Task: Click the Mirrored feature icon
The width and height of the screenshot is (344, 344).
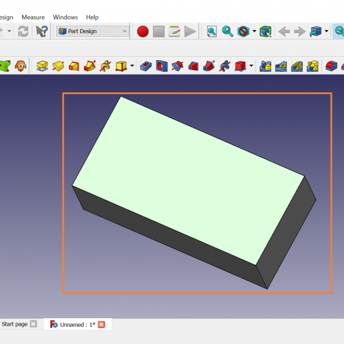Action: pyautogui.click(x=265, y=66)
